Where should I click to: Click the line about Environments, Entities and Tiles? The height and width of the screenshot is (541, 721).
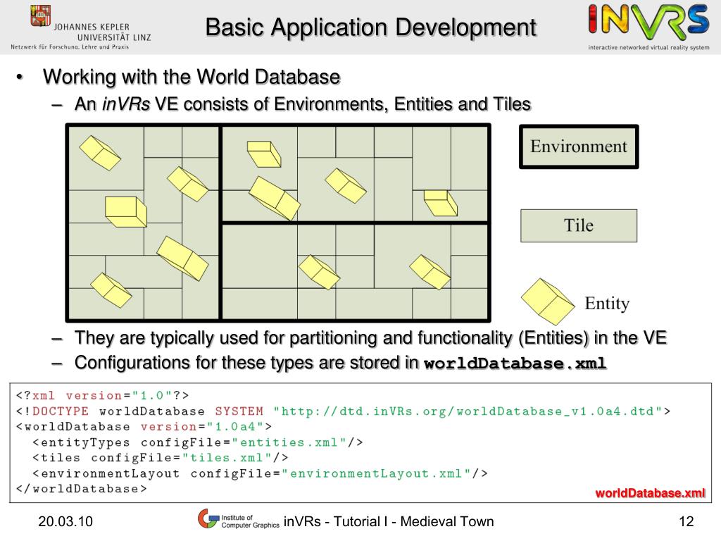coord(303,104)
